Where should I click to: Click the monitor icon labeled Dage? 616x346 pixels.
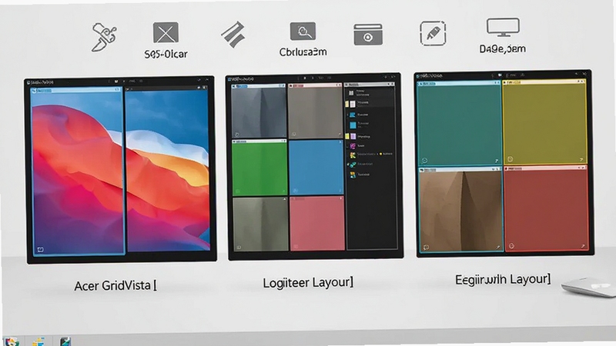[503, 28]
